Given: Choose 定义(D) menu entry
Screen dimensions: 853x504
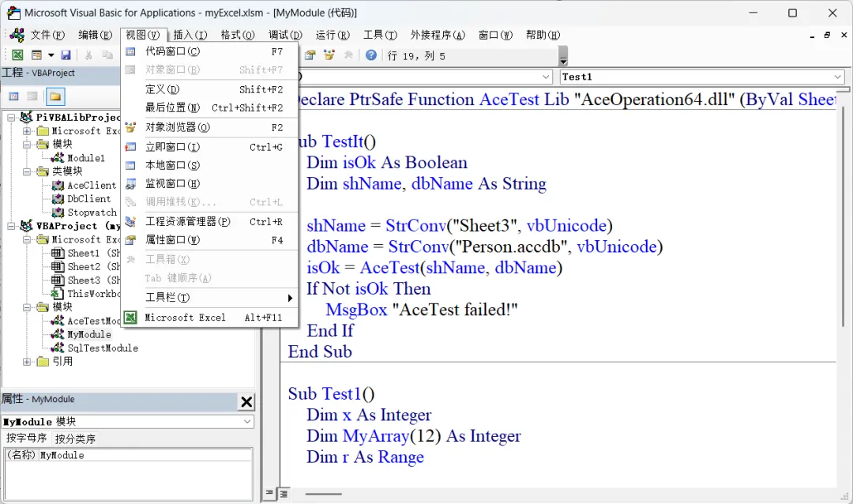Looking at the screenshot, I should (x=210, y=89).
